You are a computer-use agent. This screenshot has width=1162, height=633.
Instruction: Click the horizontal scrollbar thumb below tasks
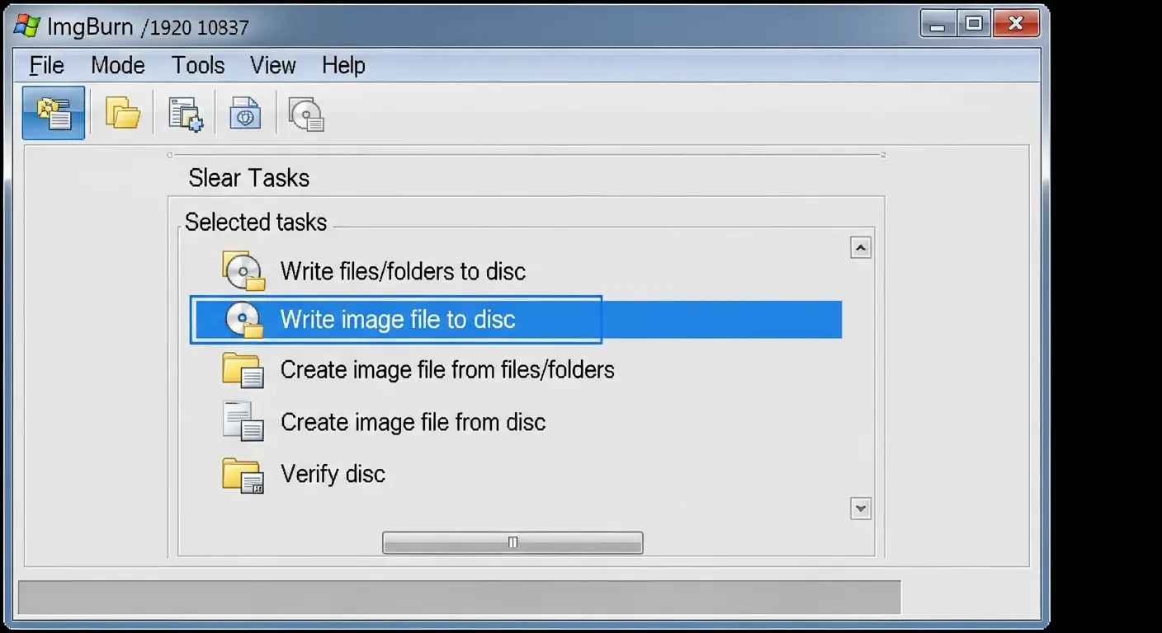pos(513,542)
